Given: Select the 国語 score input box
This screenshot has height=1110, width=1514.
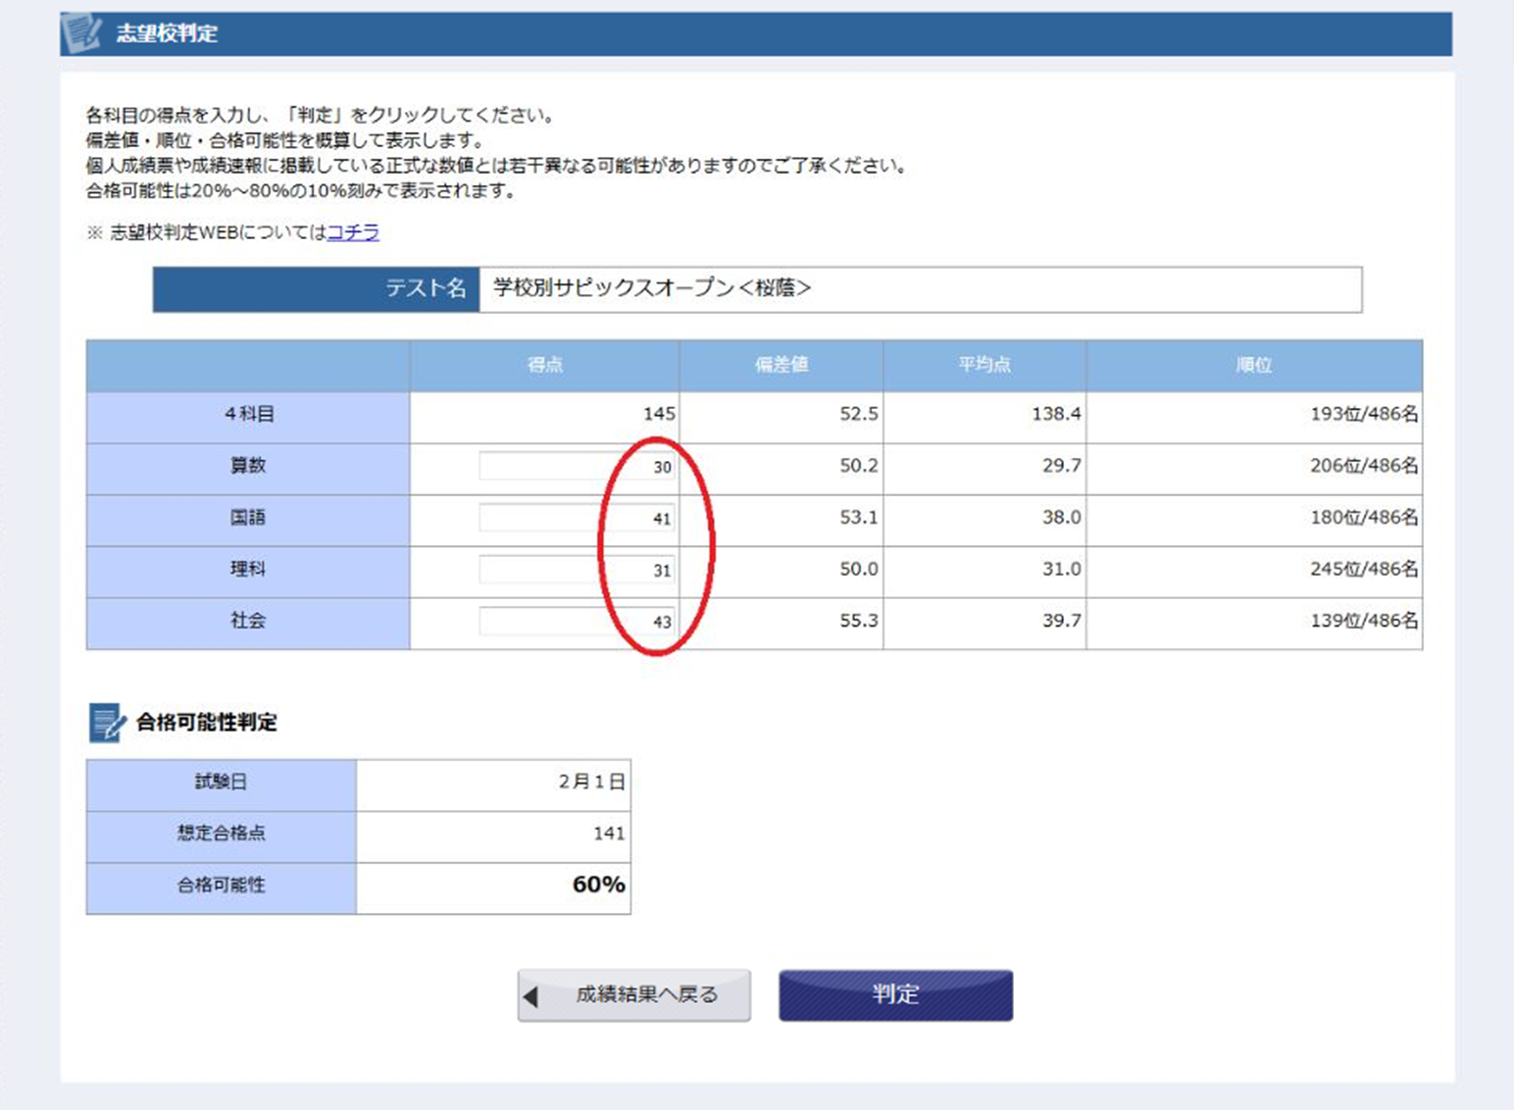Looking at the screenshot, I should 577,519.
